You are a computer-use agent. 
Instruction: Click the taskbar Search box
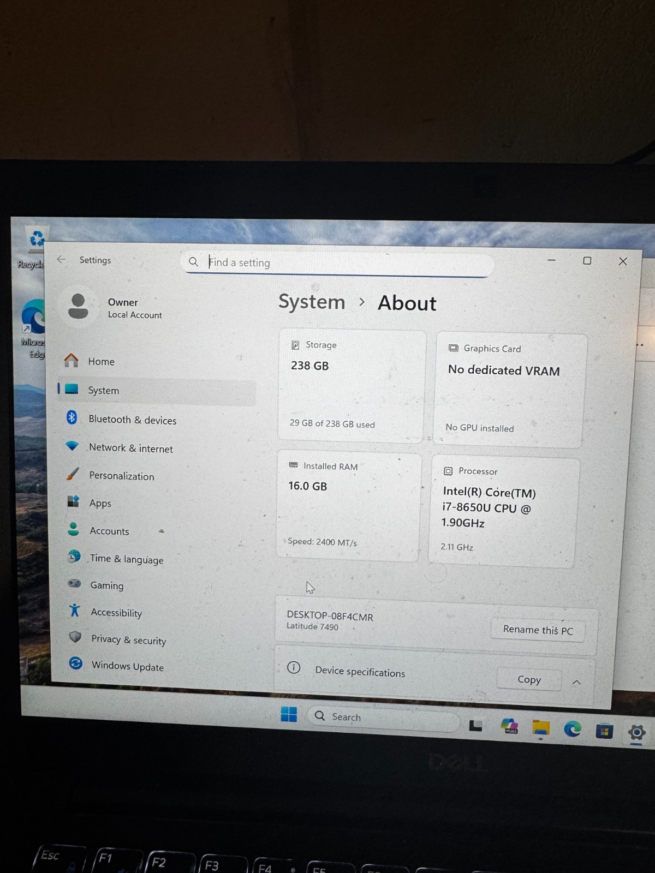click(384, 718)
